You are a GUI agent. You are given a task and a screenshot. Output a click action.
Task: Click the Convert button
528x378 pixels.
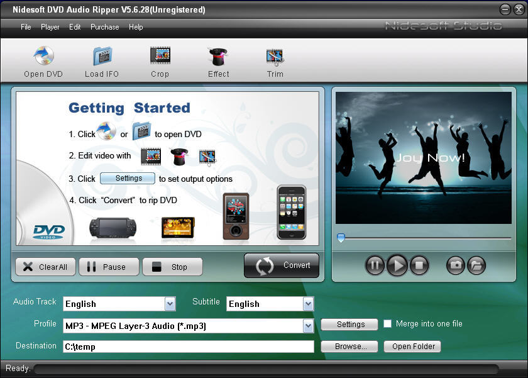[x=282, y=266]
